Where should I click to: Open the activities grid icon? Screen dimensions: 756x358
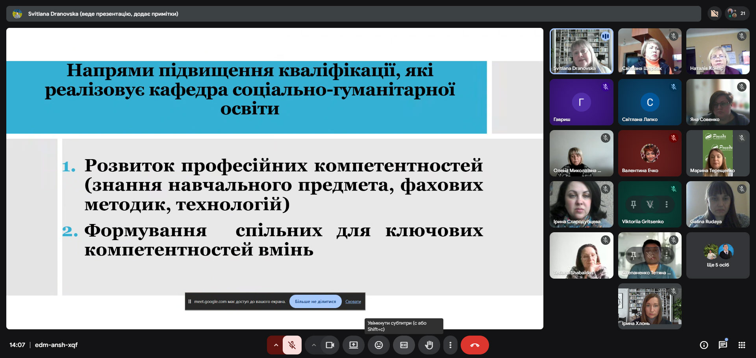[x=742, y=345]
